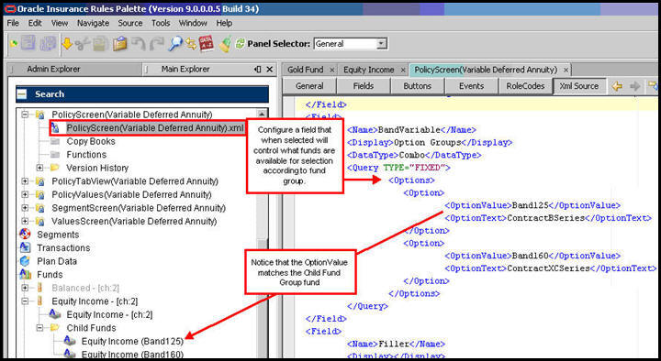The image size is (661, 361).
Task: Expand the Balanced - [ch:2] fund node
Action: click(25, 288)
